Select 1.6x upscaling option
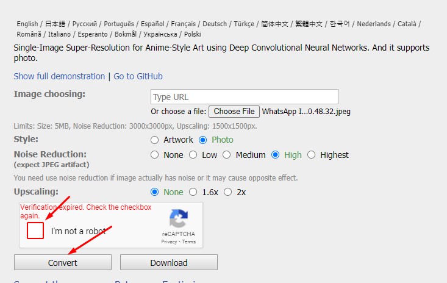 click(x=193, y=192)
